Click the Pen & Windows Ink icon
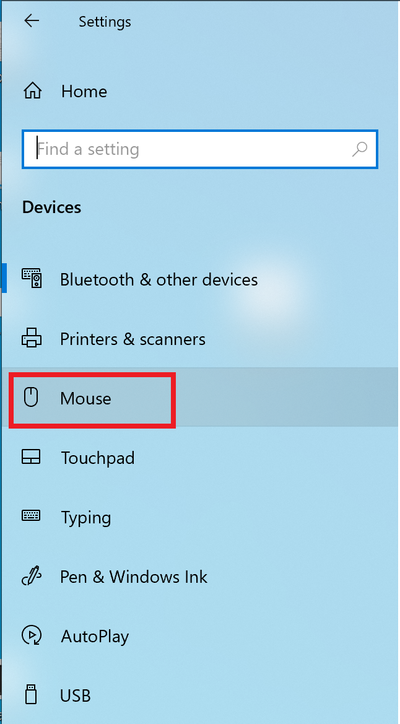The height and width of the screenshot is (724, 400). point(31,577)
